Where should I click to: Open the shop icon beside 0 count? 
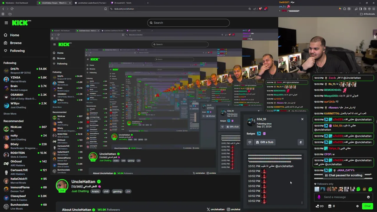(330, 206)
